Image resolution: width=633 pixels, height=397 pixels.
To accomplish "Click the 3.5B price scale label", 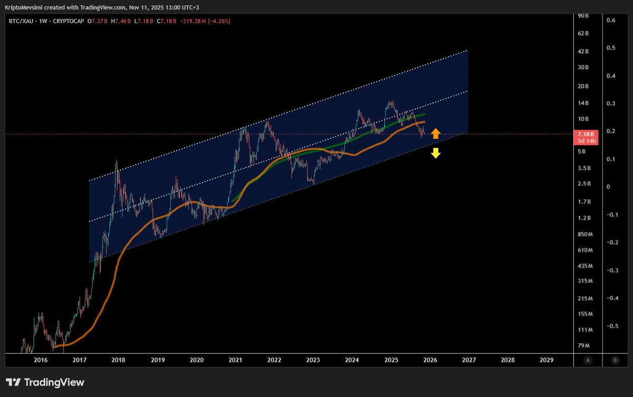I will click(584, 168).
